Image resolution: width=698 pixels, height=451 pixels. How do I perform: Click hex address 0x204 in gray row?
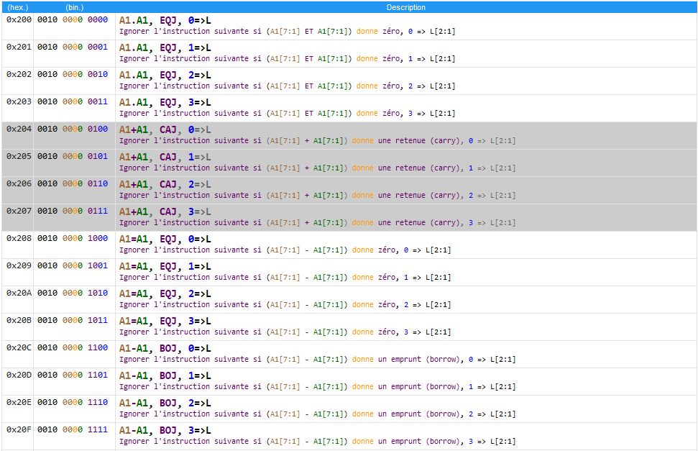pos(19,129)
